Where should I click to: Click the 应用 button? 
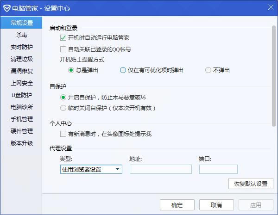pyautogui.click(x=256, y=205)
